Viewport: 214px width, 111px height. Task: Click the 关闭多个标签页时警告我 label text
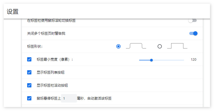point(46,33)
